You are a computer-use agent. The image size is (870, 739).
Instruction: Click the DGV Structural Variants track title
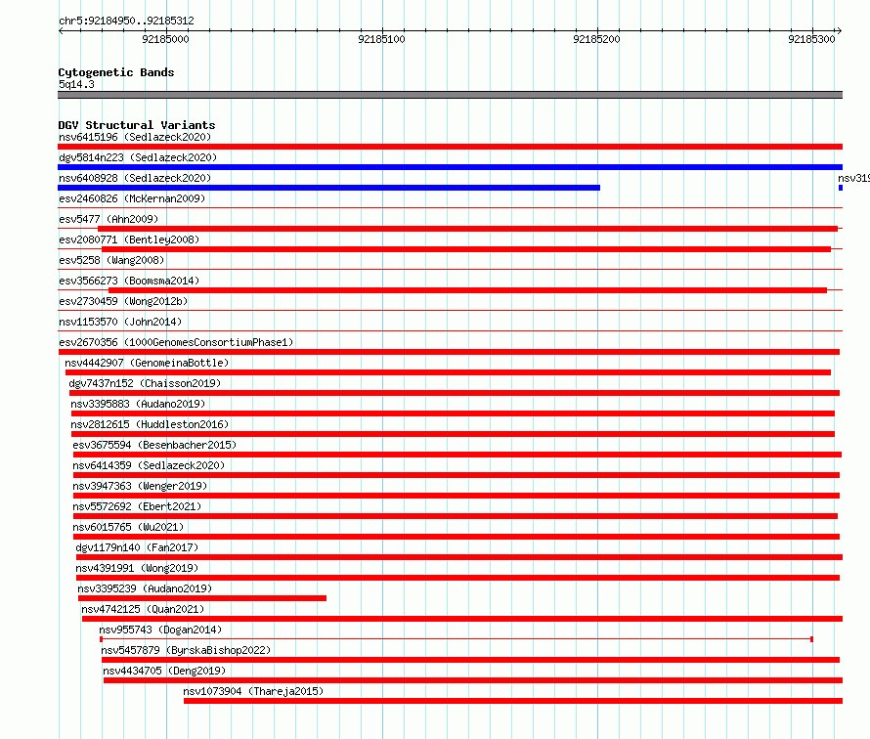pyautogui.click(x=137, y=125)
